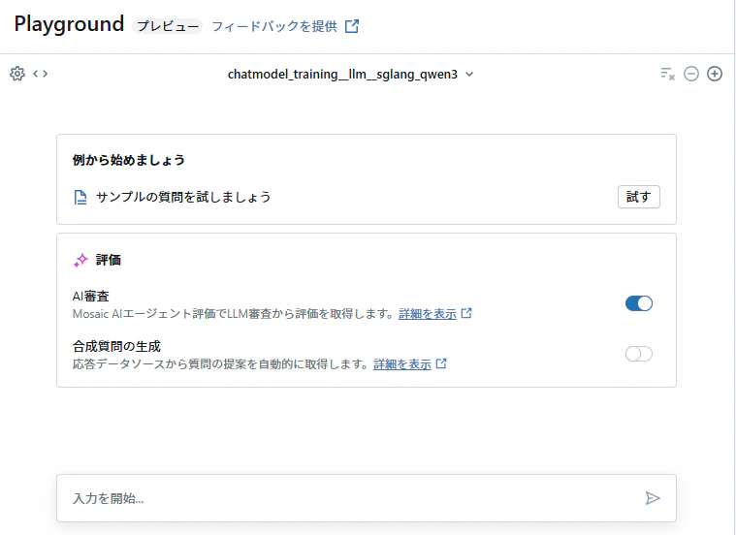Screen dimensions: 736x535
Task: Click the send arrow icon
Action: (x=653, y=498)
